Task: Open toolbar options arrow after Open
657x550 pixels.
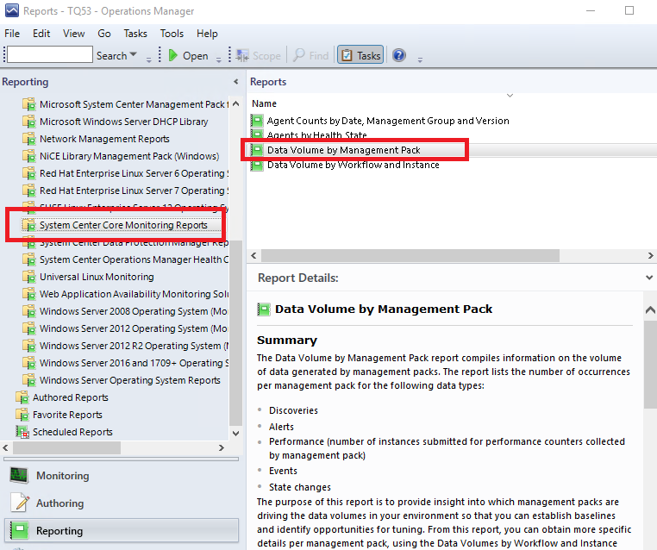Action: click(x=219, y=59)
